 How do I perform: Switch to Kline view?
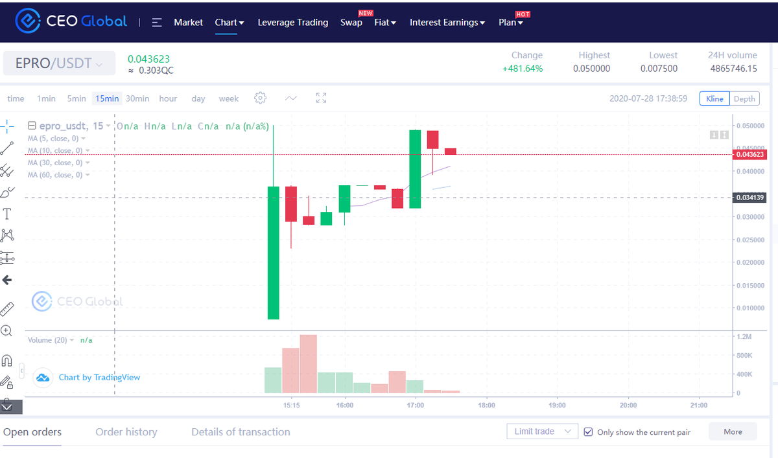click(714, 98)
